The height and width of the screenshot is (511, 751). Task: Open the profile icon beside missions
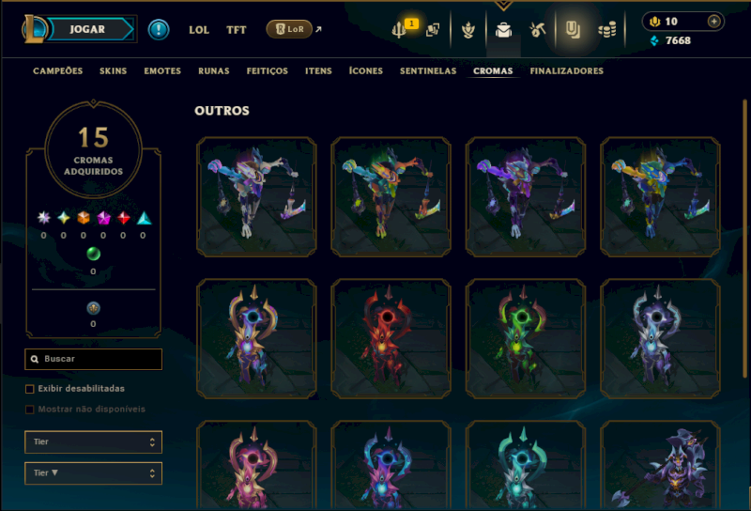click(x=433, y=30)
